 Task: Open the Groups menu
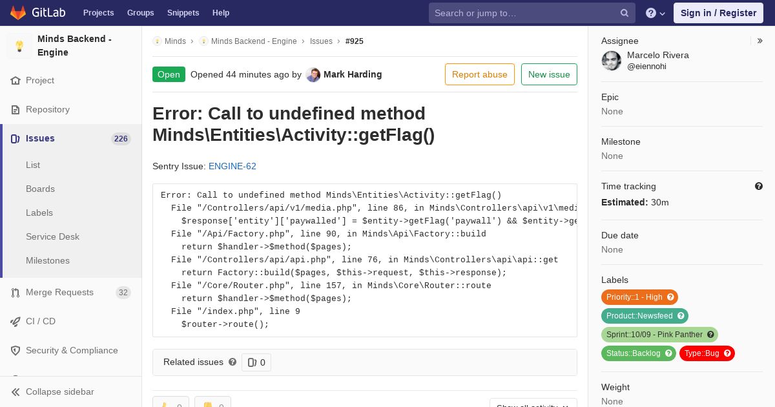tap(140, 13)
